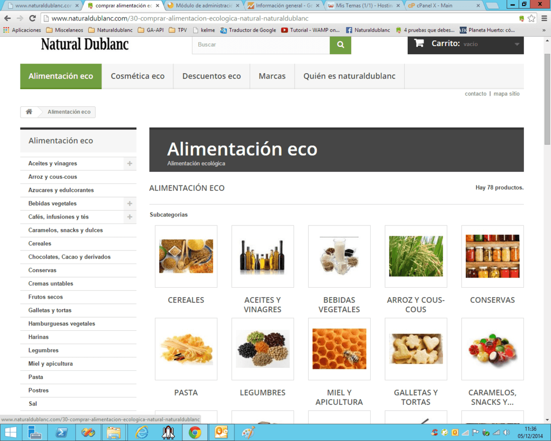Open Chrome icon in taskbar
Screen dimensions: 551x441
tap(195, 432)
